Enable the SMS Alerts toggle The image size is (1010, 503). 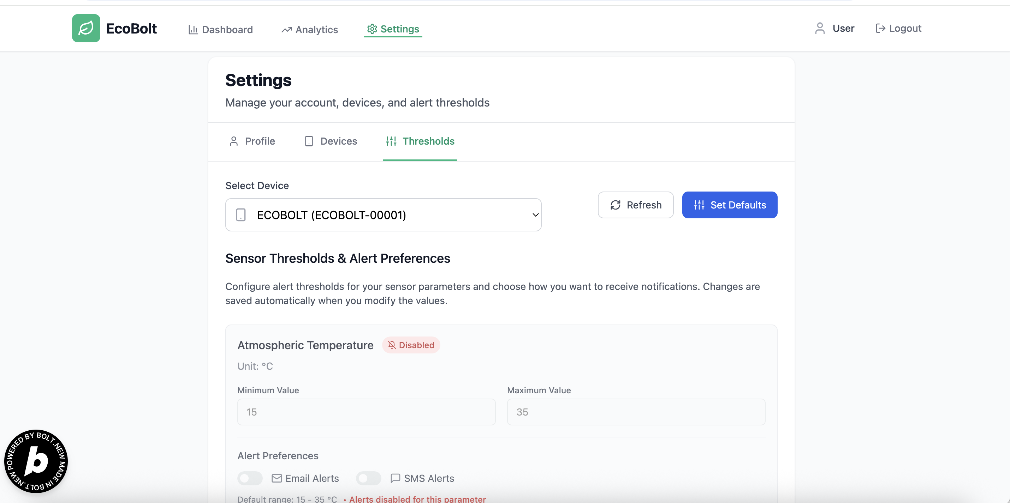(x=368, y=478)
